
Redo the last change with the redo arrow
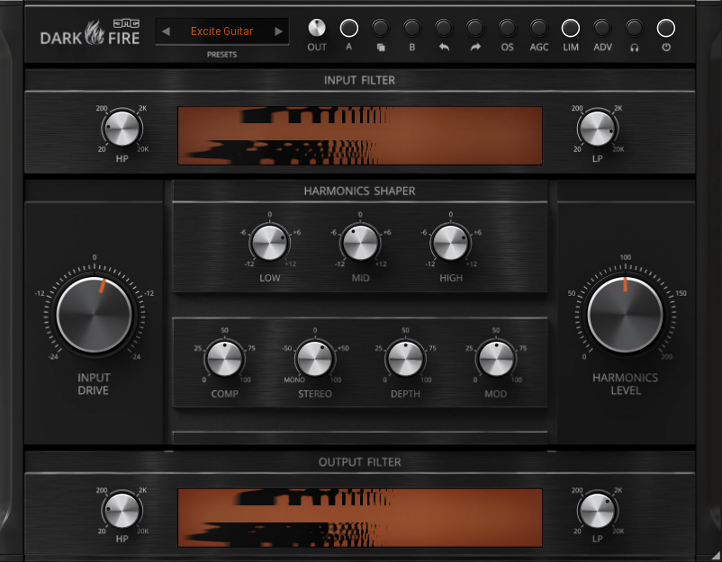click(474, 27)
